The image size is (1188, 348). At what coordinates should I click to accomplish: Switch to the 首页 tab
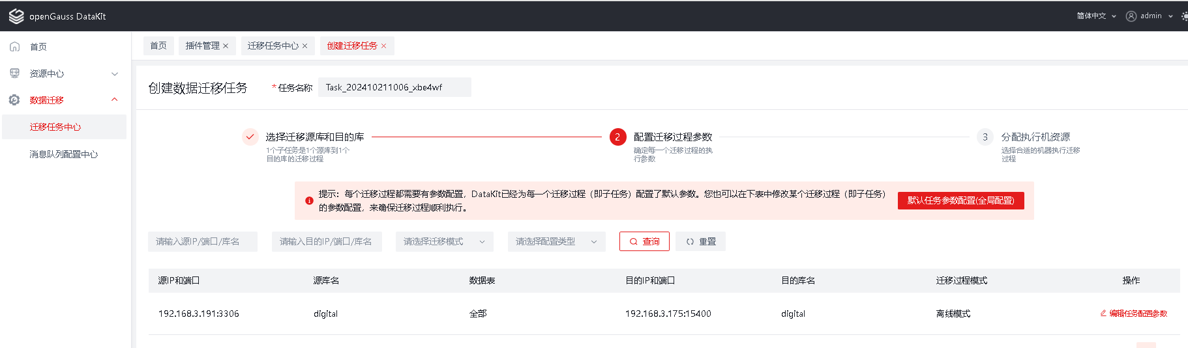(158, 46)
